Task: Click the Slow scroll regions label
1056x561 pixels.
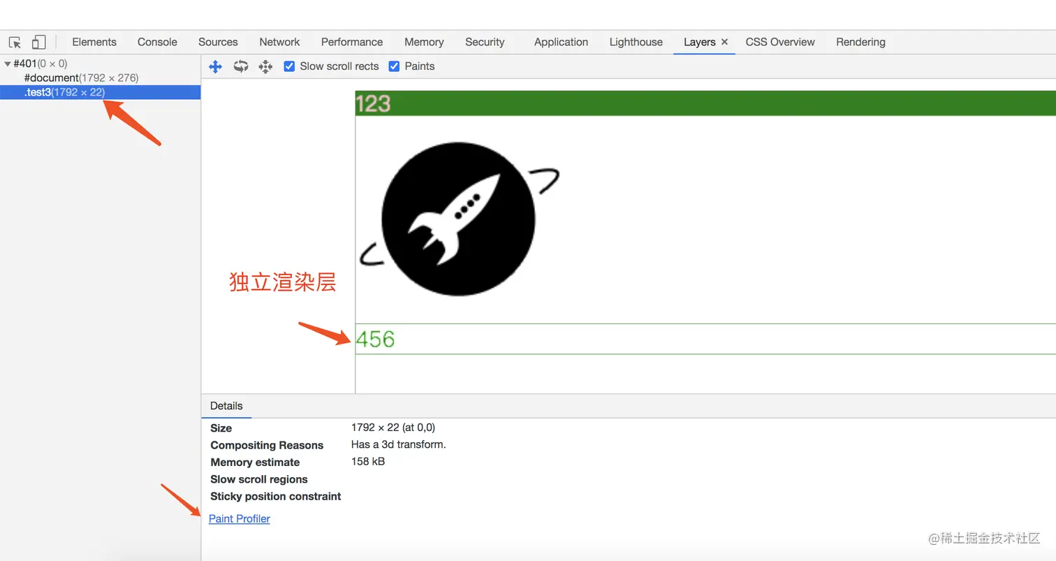Action: (x=259, y=479)
